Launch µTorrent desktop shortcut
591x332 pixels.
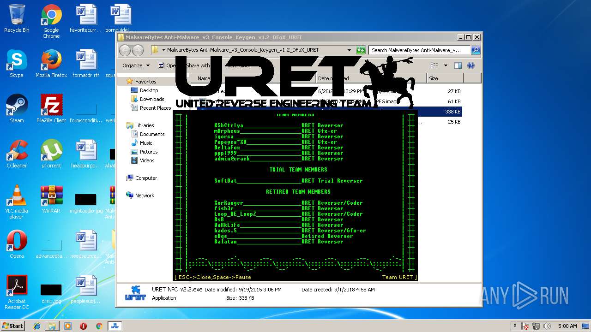click(x=51, y=154)
